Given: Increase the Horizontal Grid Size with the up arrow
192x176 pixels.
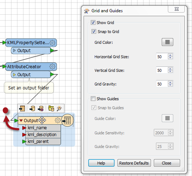Looking at the screenshot, I should point(170,55).
